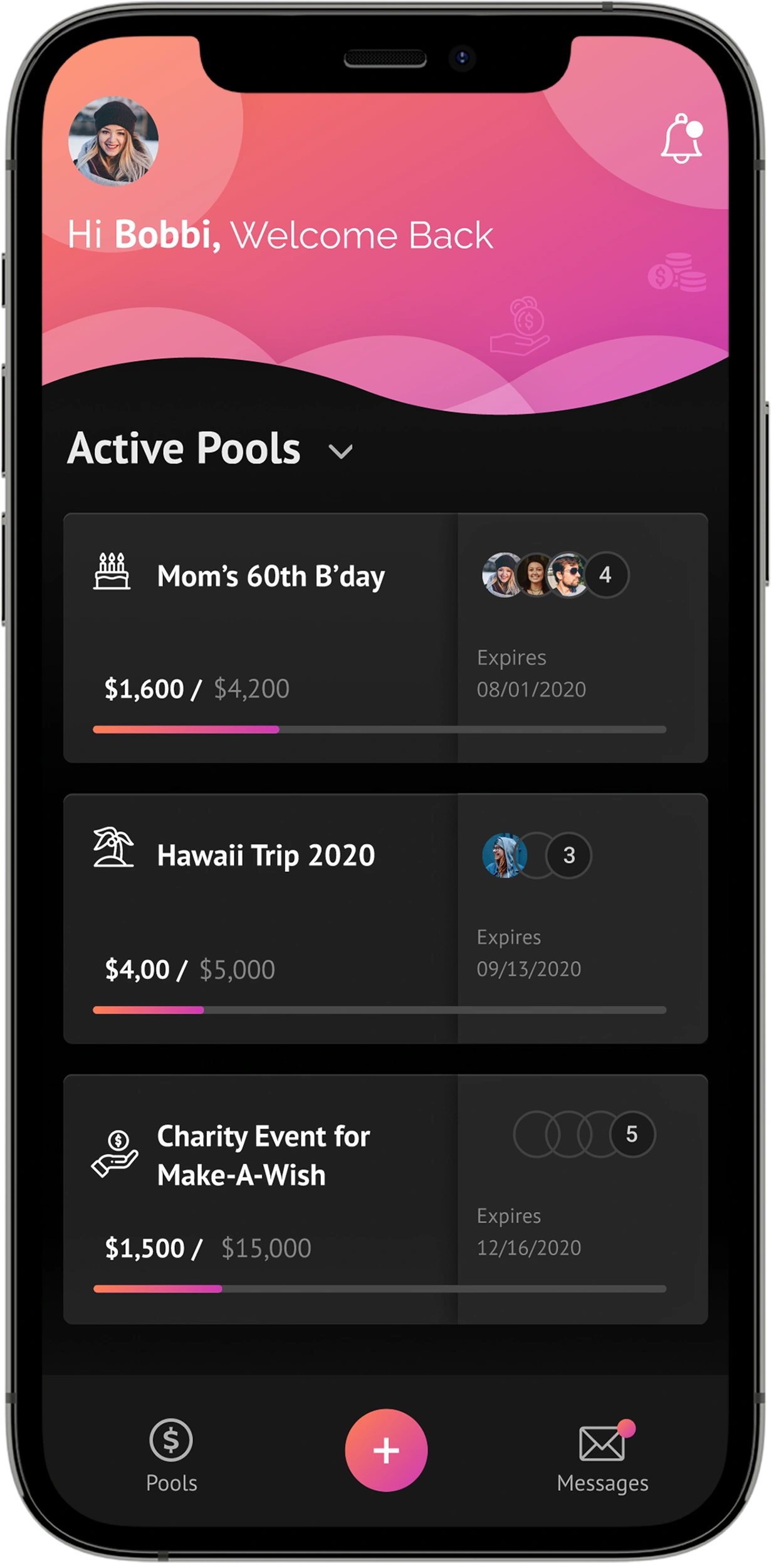Switch to the Messages tab
The image size is (771, 1563).
click(602, 1456)
